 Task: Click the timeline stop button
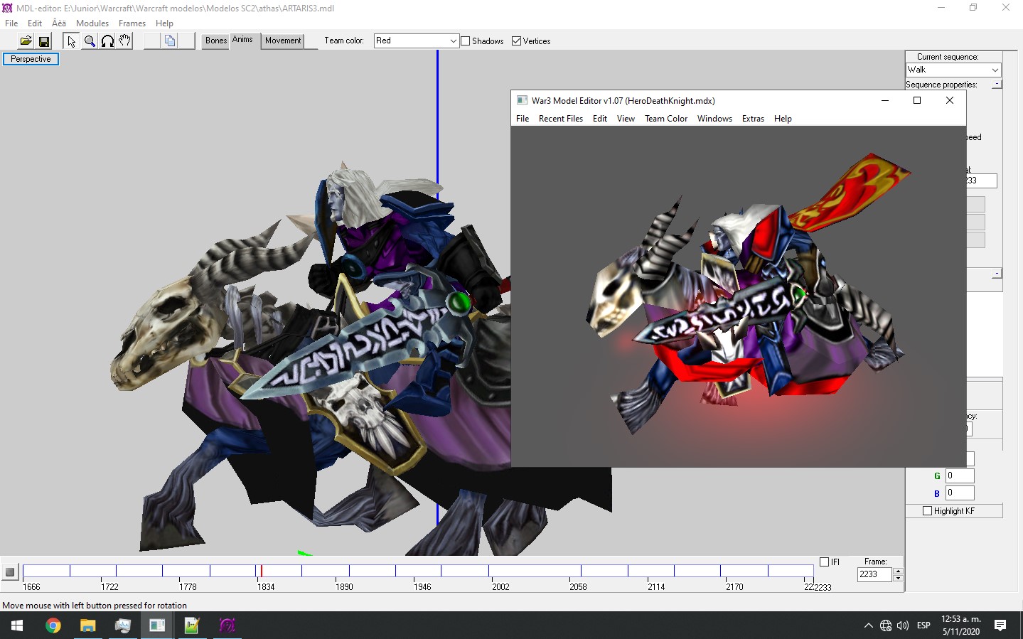[x=10, y=572]
